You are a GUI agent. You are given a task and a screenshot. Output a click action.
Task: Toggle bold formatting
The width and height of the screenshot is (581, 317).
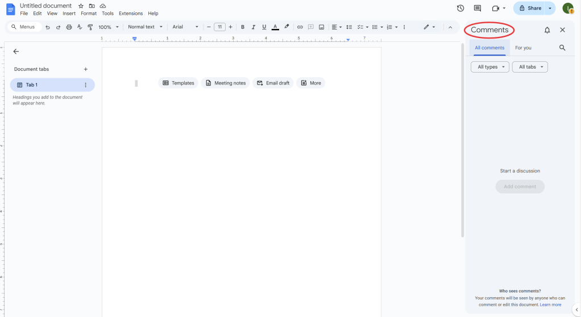click(x=243, y=27)
